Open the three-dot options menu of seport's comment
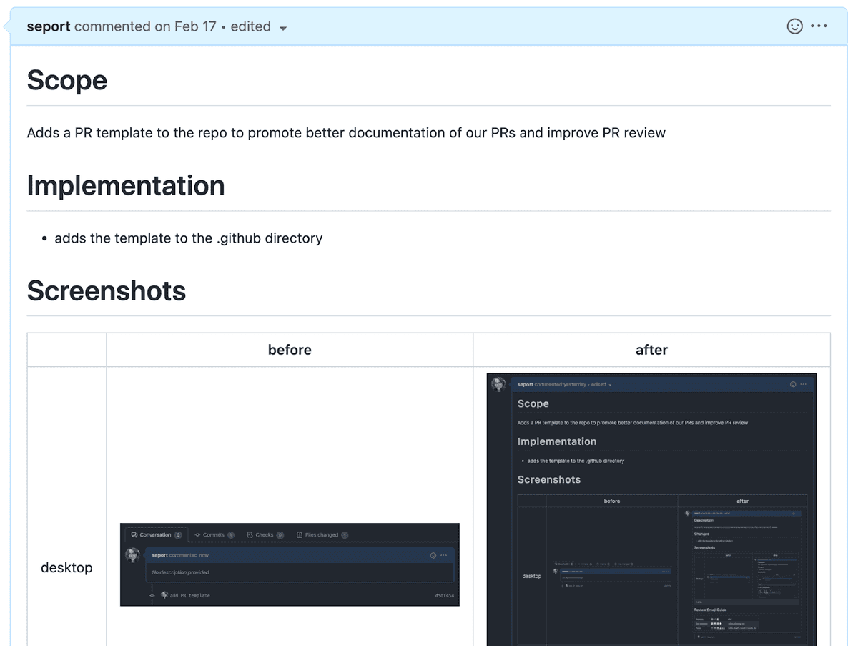This screenshot has height=646, width=858. pos(819,26)
